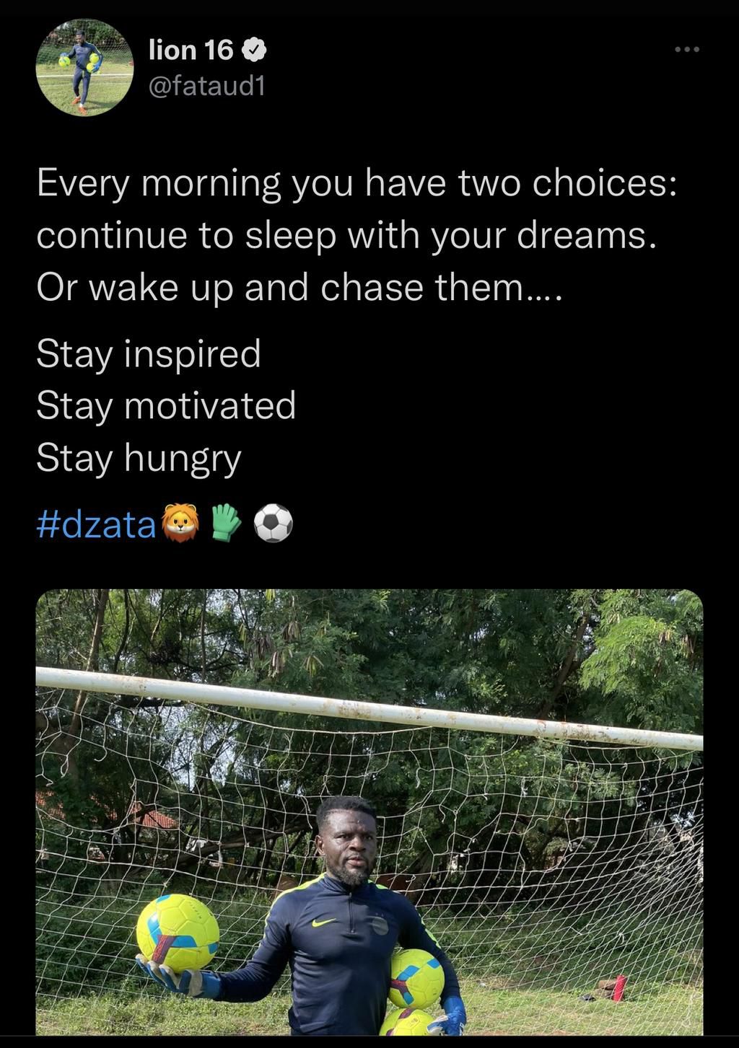Open the #dzata hashtag

click(x=96, y=524)
